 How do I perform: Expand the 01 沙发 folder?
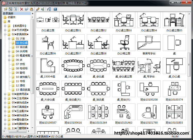pyautogui.click(x=9, y=39)
